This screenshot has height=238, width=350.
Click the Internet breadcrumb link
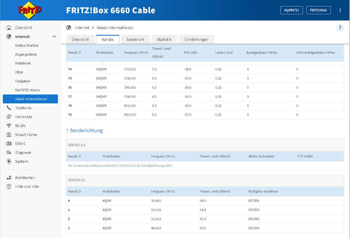[x=82, y=28]
